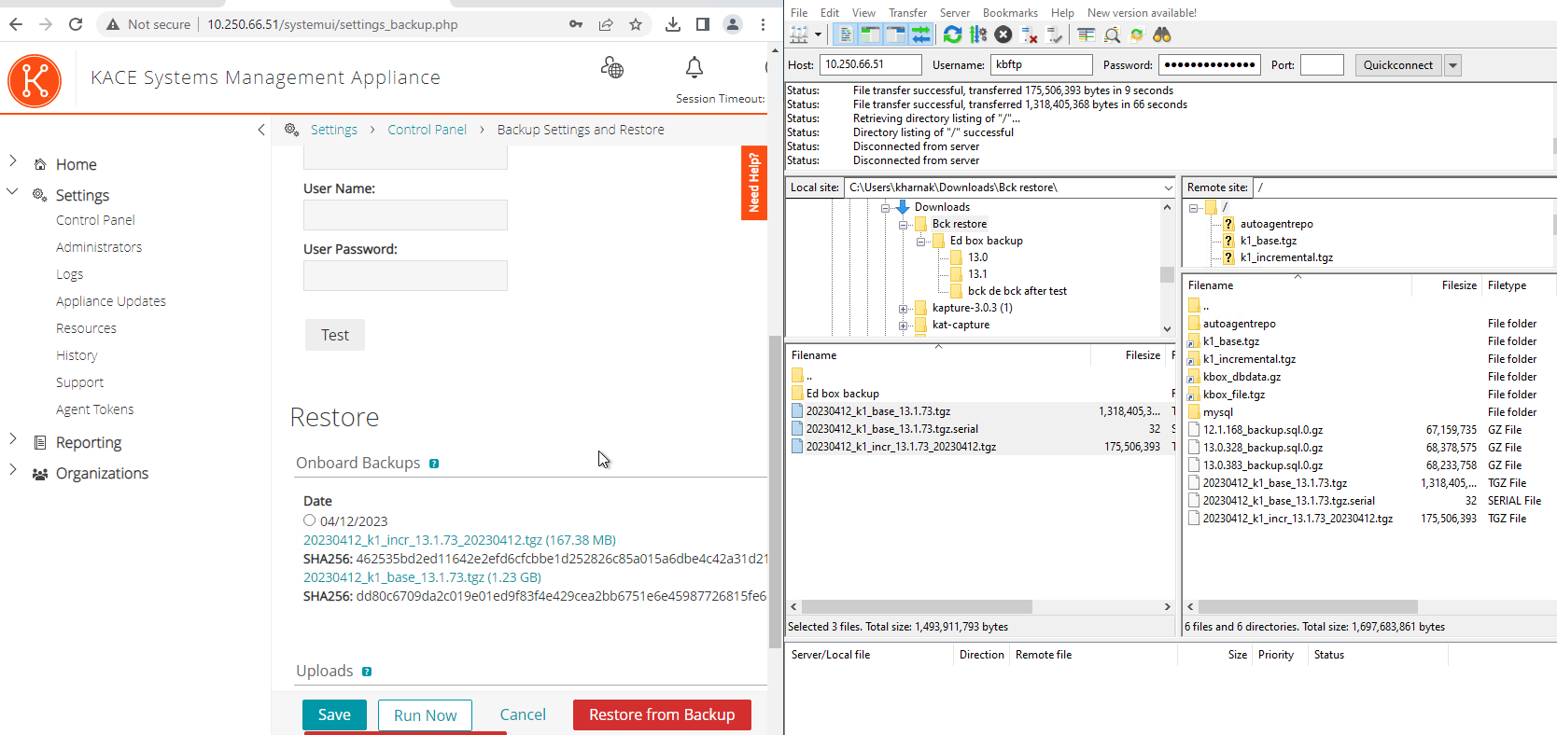Click the KACE notifications bell icon
Image resolution: width=1557 pixels, height=735 pixels.
point(694,67)
